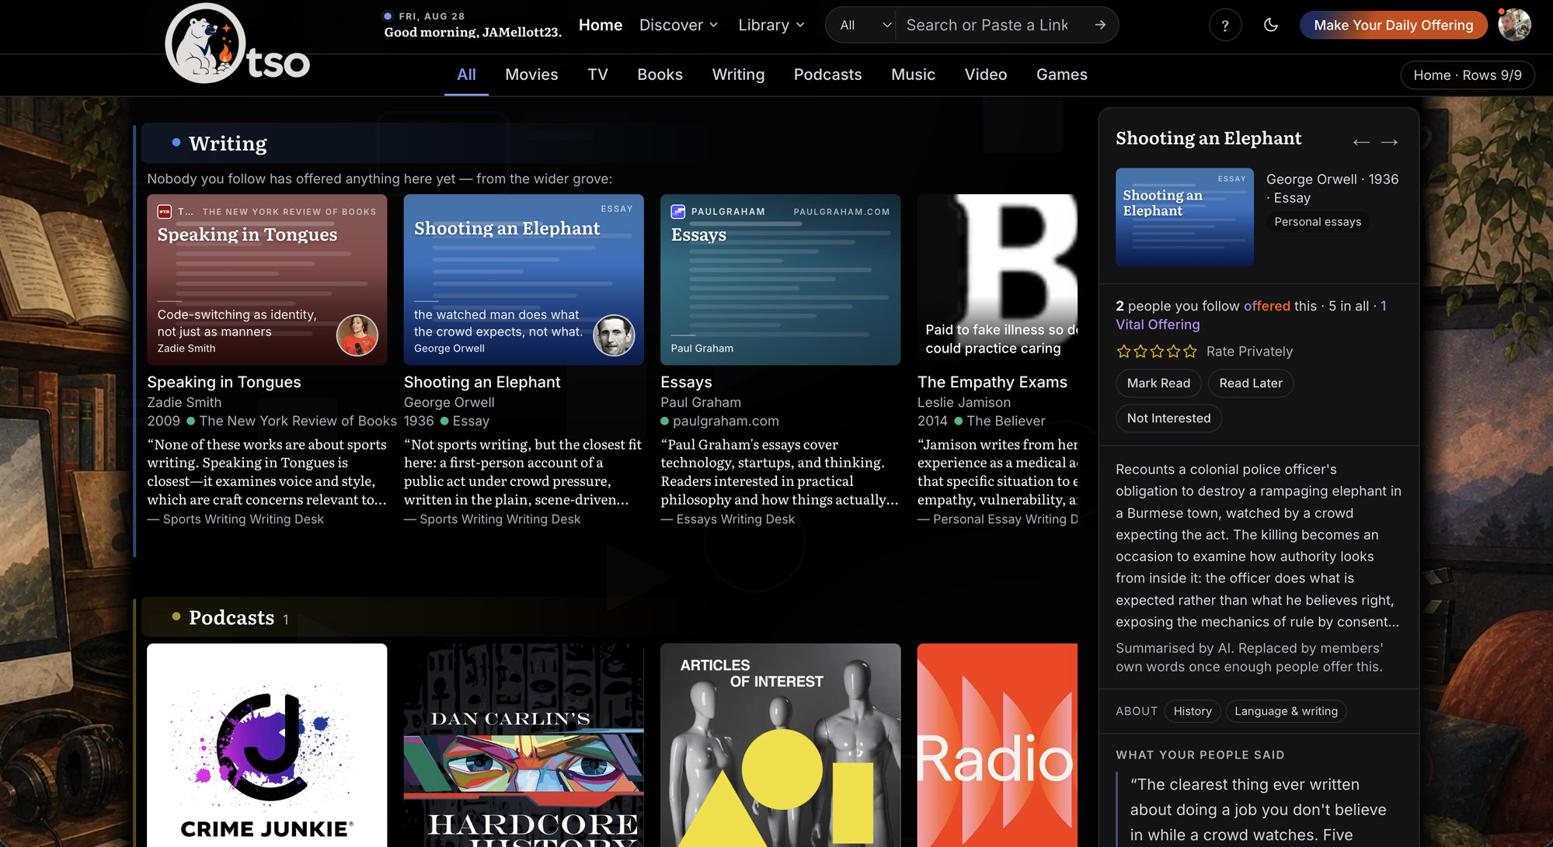The image size is (1553, 847).
Task: Select the Language & writing topic tag
Action: tap(1286, 711)
